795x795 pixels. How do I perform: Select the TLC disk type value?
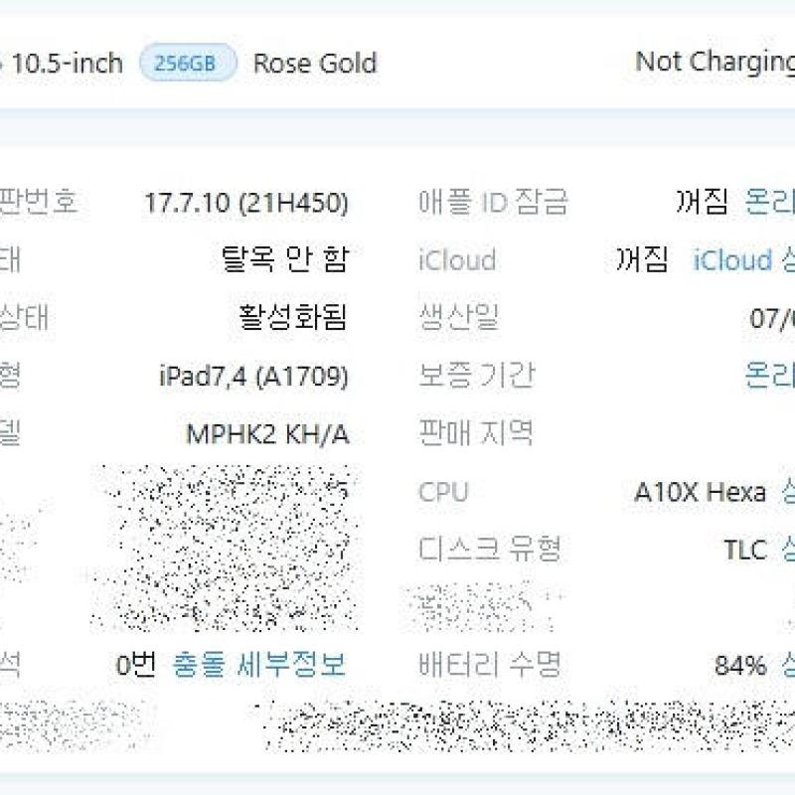coord(744,550)
